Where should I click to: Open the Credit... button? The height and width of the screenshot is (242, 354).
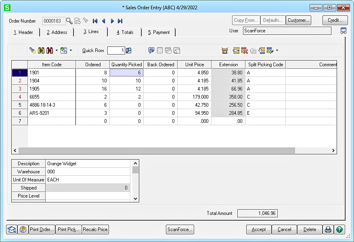tap(335, 20)
